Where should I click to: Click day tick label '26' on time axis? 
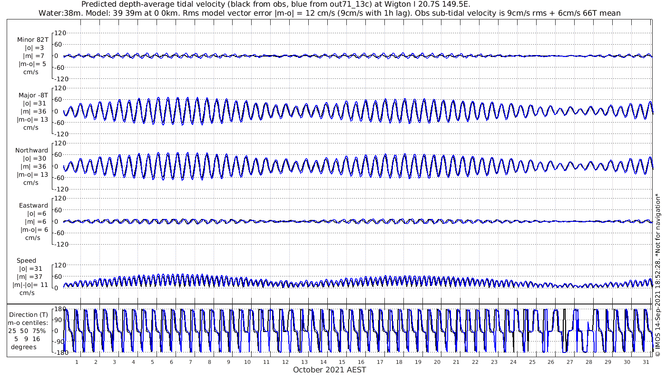pos(551,362)
